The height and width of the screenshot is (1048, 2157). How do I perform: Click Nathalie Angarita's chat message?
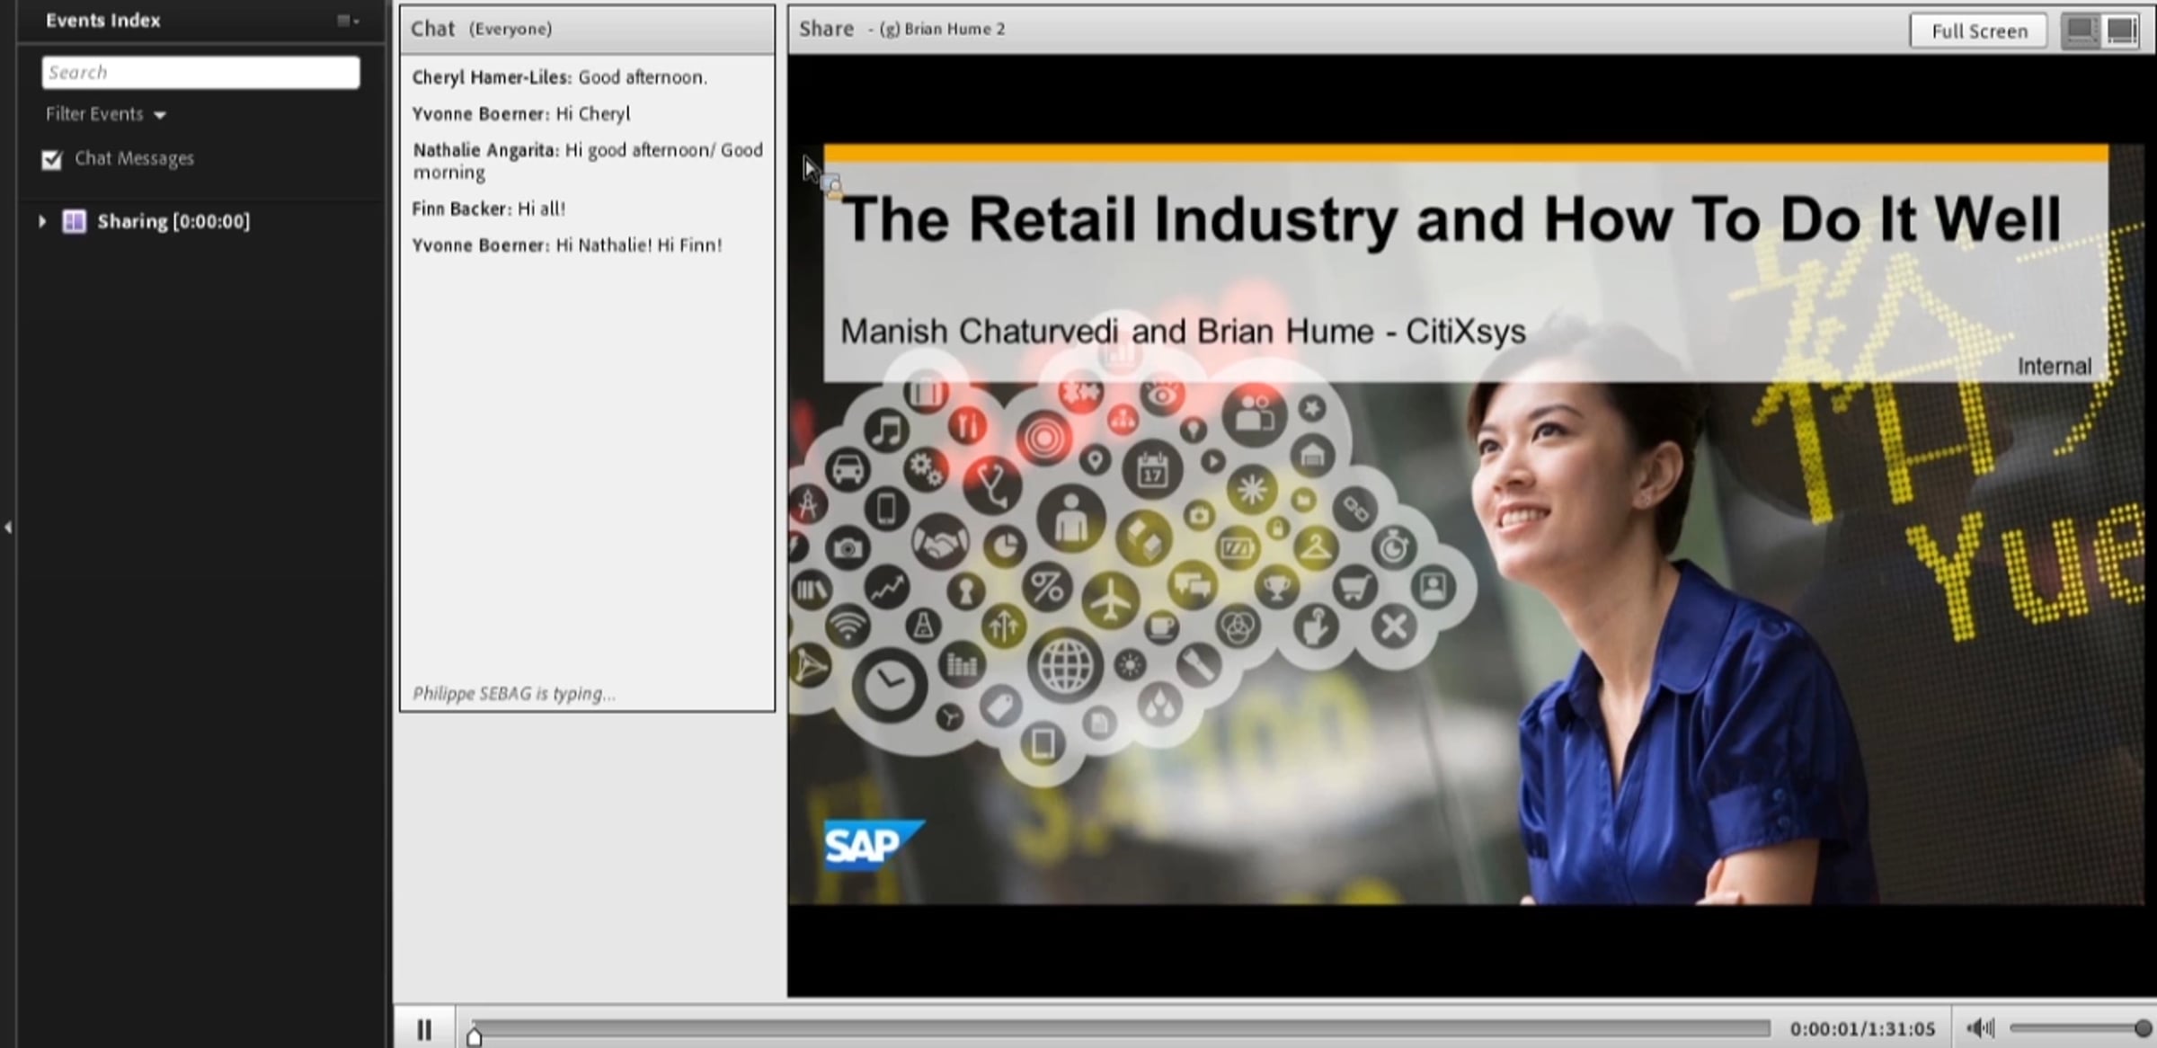pos(588,161)
